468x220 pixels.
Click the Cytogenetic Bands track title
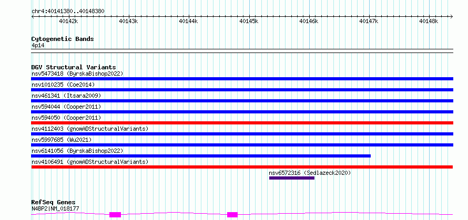coord(63,39)
